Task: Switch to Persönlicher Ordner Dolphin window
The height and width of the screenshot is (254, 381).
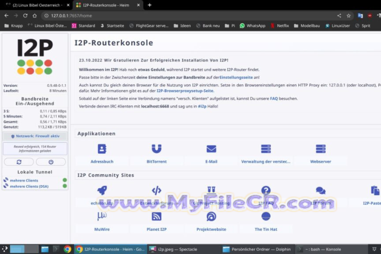Action: click(258, 249)
